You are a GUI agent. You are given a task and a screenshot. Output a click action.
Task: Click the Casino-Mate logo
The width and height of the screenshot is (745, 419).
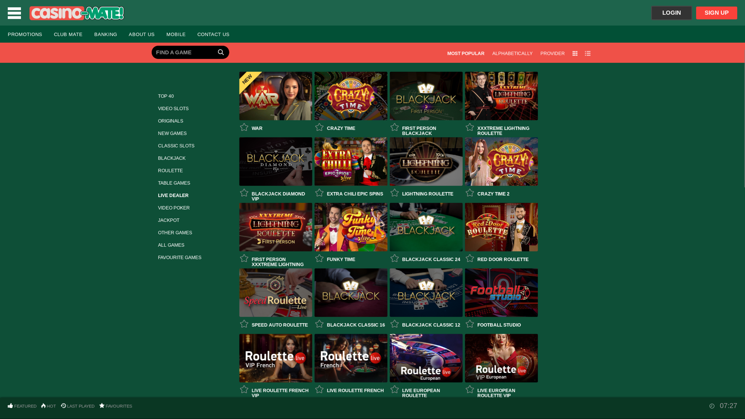point(76,13)
